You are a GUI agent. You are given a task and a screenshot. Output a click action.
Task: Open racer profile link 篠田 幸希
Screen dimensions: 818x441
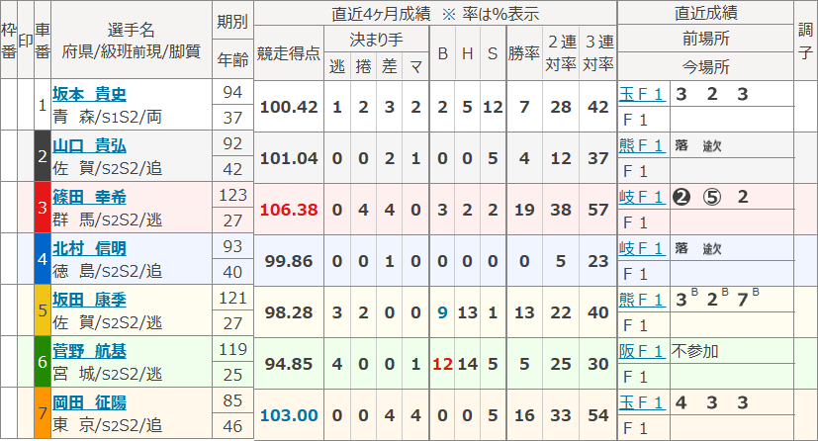click(x=89, y=197)
